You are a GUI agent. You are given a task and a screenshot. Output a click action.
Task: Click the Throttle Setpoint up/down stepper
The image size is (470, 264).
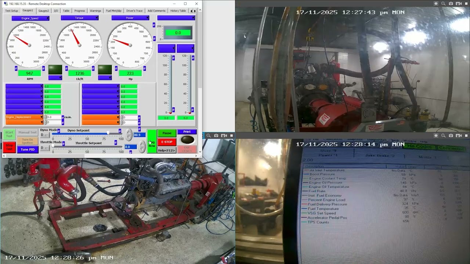coord(142,147)
